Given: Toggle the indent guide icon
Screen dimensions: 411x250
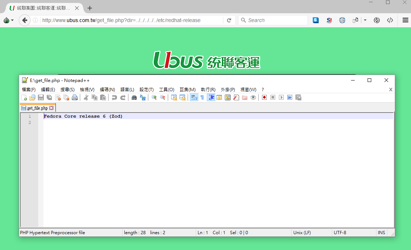Looking at the screenshot, I should pos(211,98).
